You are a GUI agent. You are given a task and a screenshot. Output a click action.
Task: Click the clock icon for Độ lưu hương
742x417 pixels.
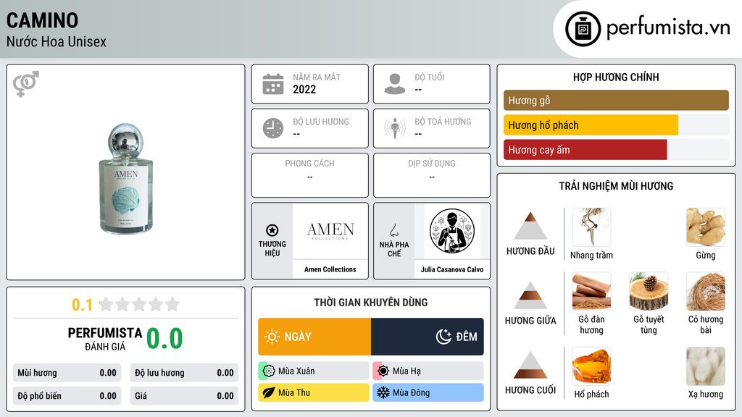point(273,128)
